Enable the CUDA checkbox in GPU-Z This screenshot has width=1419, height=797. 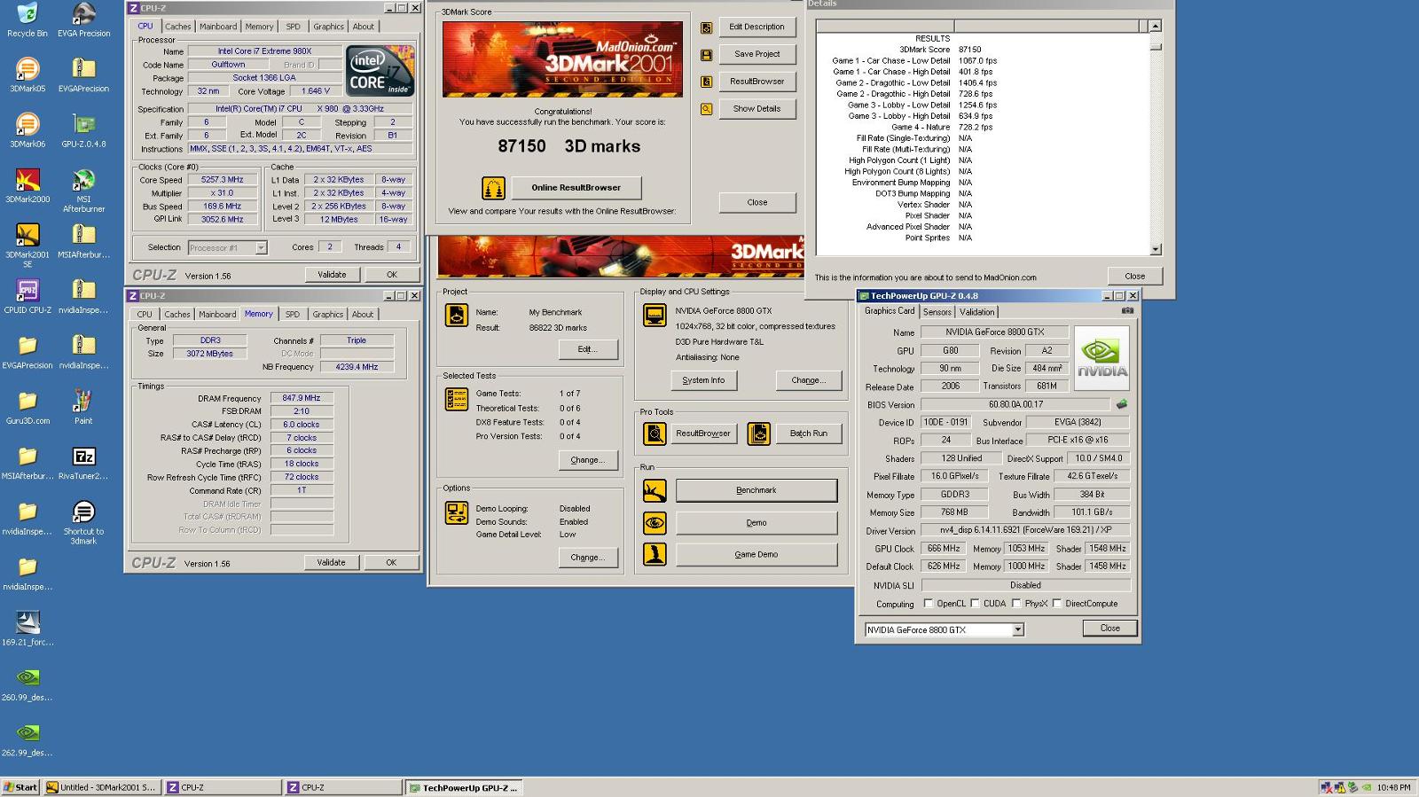[975, 603]
